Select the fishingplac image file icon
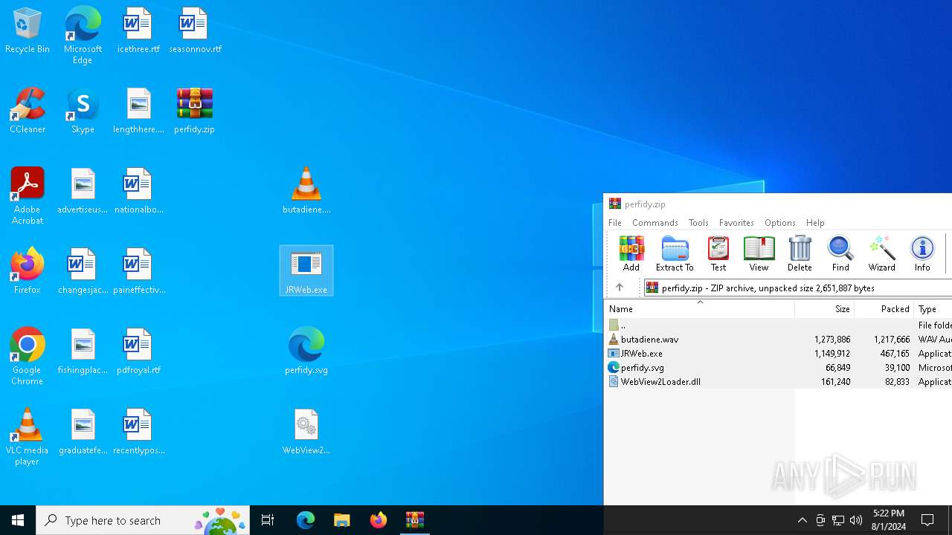952x535 pixels. coord(83,351)
